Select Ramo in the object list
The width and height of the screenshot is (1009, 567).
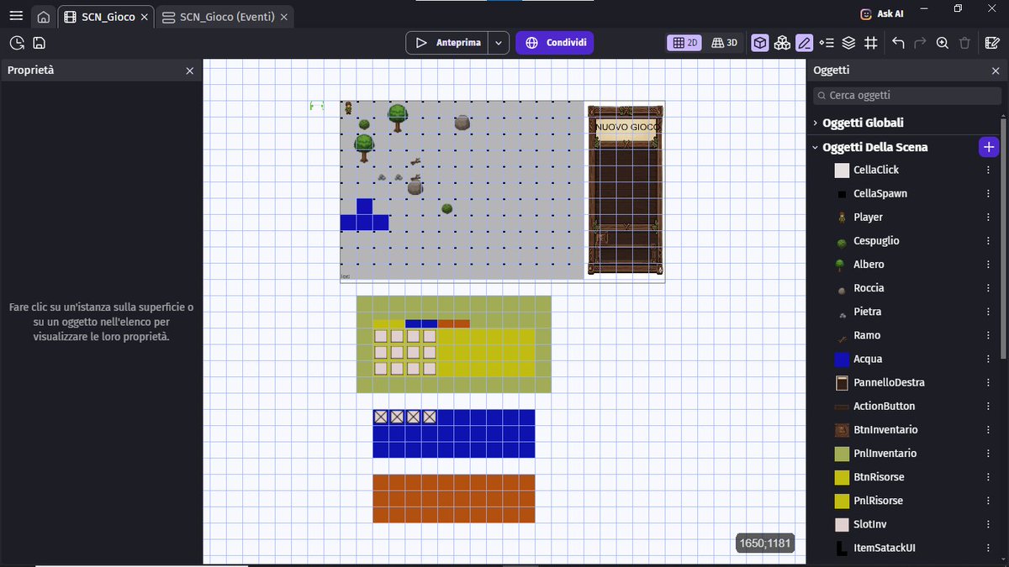click(x=867, y=335)
